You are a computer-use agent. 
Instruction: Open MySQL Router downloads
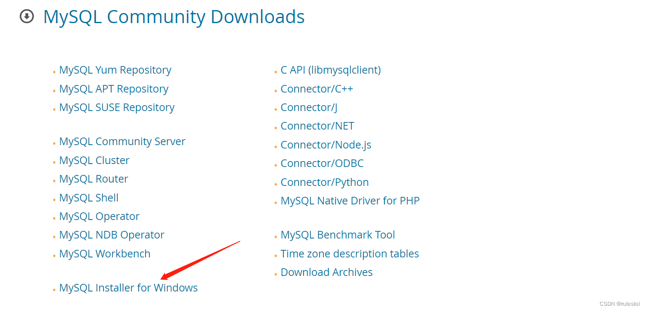coord(93,179)
